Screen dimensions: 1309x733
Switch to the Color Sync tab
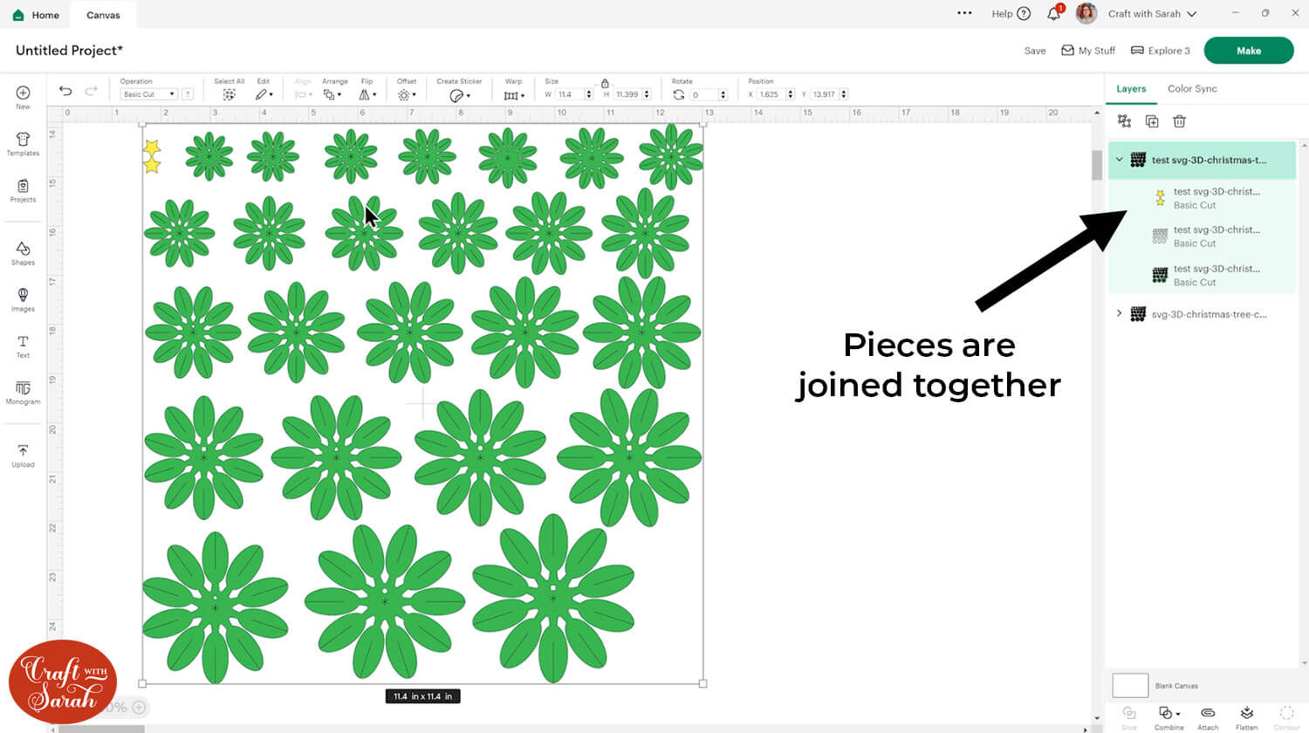pyautogui.click(x=1192, y=89)
